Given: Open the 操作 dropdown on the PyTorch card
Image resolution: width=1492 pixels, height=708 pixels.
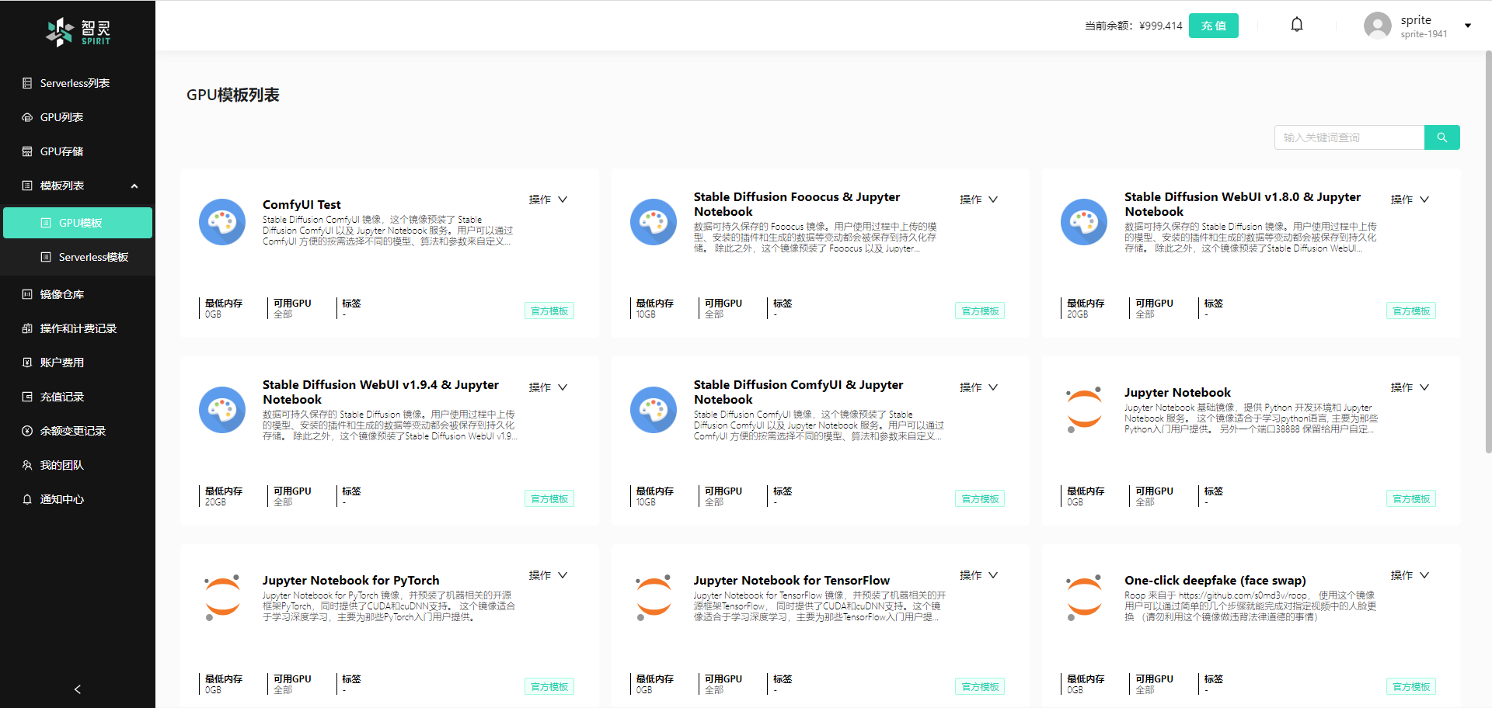Looking at the screenshot, I should pos(548,575).
